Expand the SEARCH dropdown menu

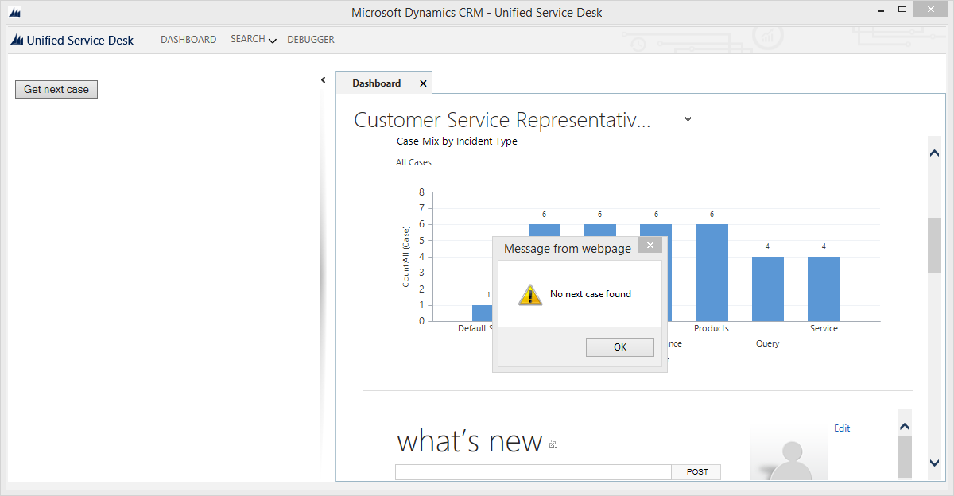[254, 40]
